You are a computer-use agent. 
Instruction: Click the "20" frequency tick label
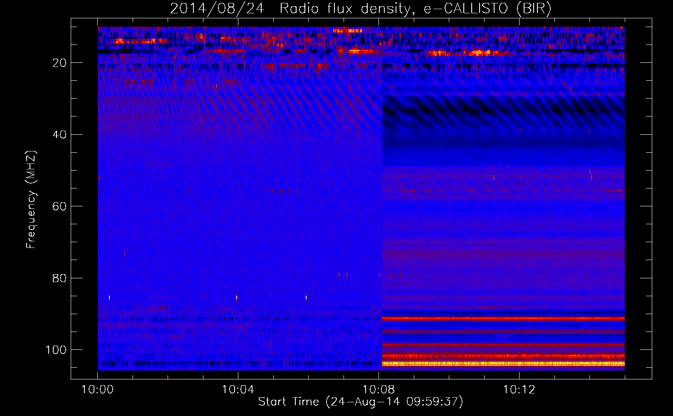tap(60, 63)
